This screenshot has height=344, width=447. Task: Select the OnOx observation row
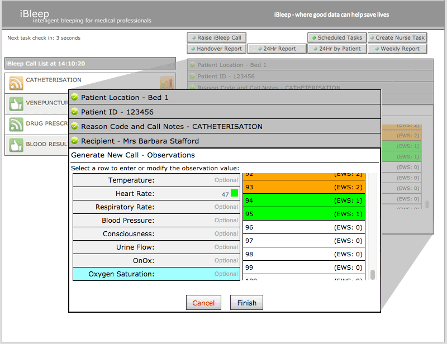point(156,260)
